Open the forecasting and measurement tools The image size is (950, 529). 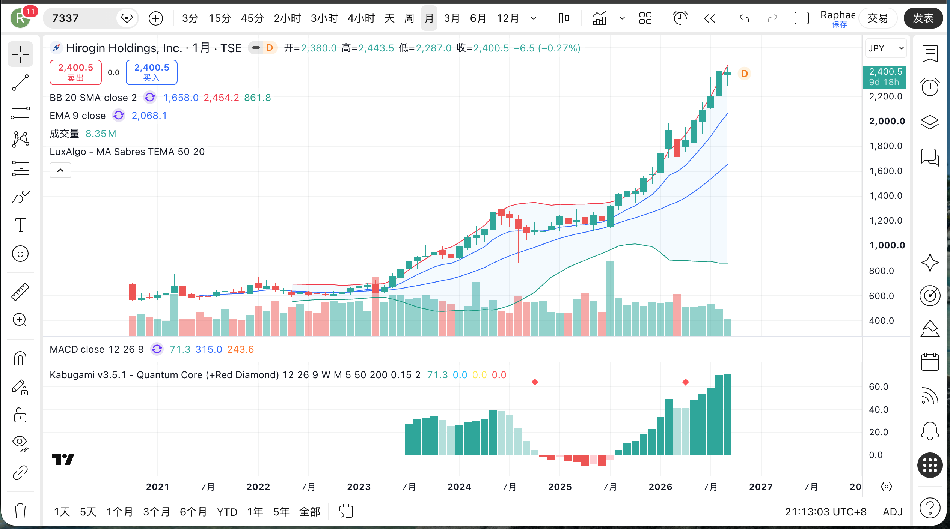20,168
